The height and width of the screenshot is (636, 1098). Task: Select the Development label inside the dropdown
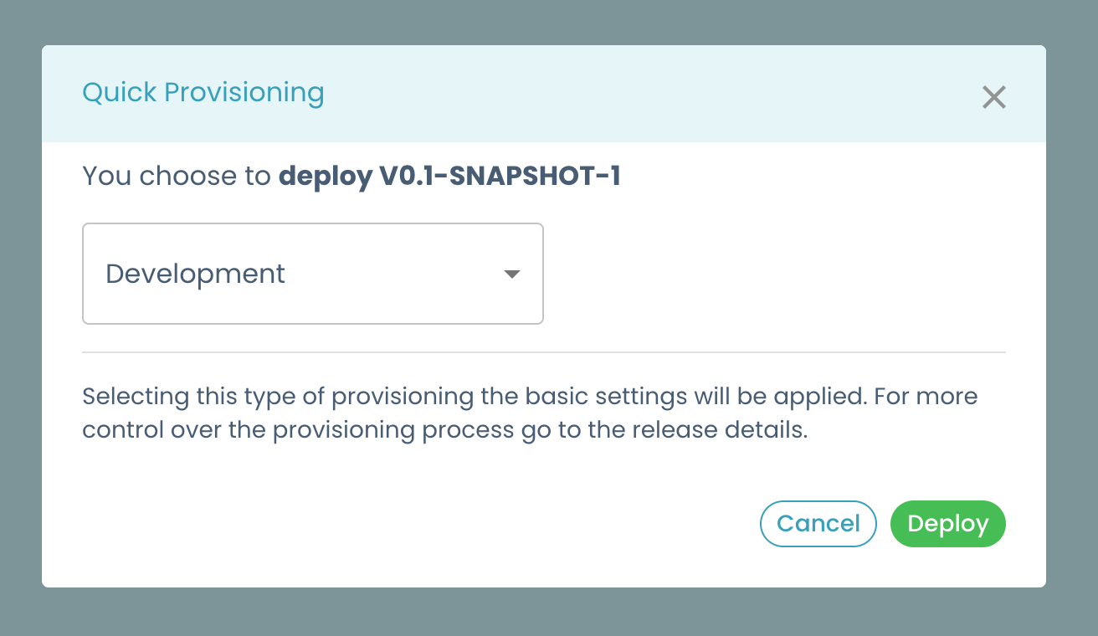[195, 274]
